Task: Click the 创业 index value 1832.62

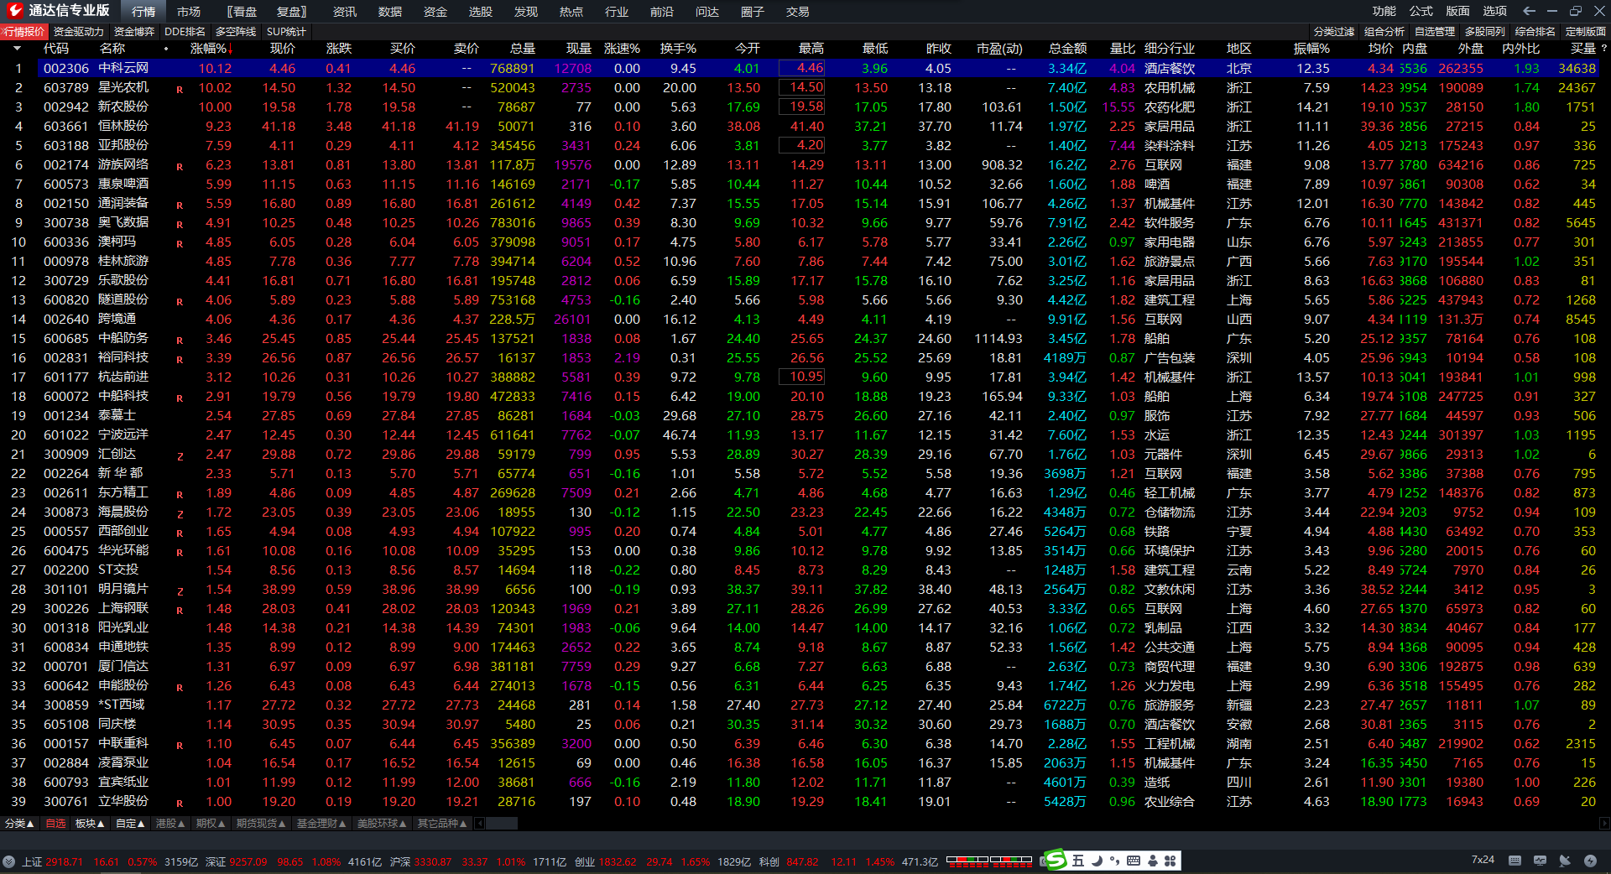Action: point(618,861)
